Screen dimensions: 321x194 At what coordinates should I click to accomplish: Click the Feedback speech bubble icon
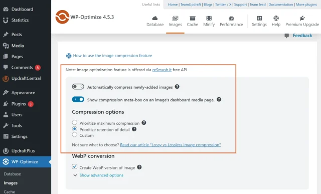pyautogui.click(x=286, y=36)
